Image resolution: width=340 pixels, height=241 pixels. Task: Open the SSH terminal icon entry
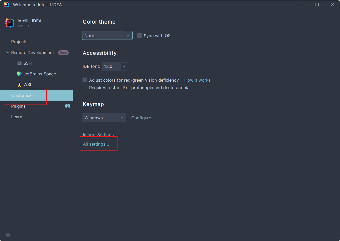click(x=19, y=63)
